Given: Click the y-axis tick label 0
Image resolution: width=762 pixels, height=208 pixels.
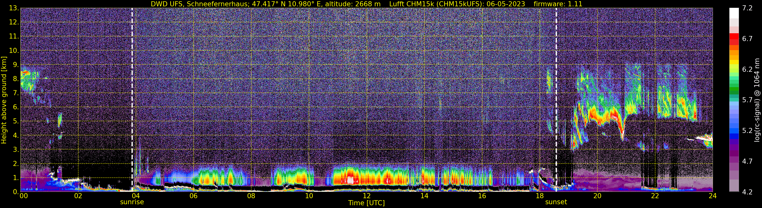Looking at the screenshot, I should point(16,192).
